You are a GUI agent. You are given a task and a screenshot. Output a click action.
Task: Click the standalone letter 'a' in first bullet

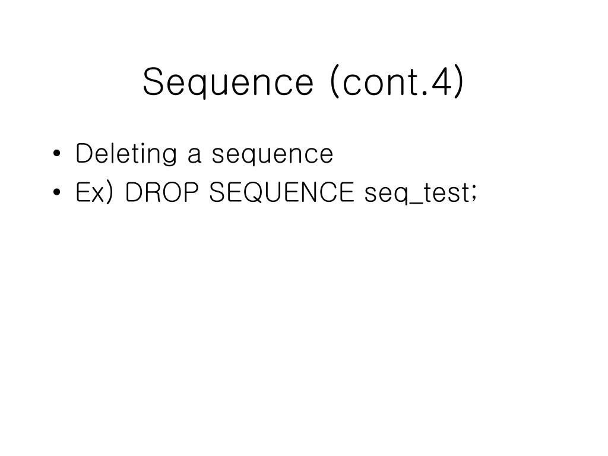click(194, 155)
